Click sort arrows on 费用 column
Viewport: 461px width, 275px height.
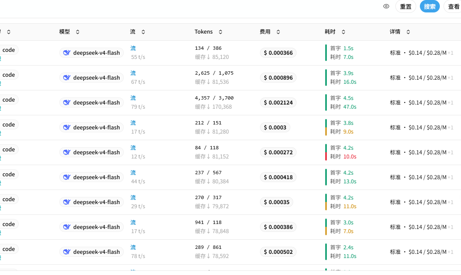tap(278, 32)
